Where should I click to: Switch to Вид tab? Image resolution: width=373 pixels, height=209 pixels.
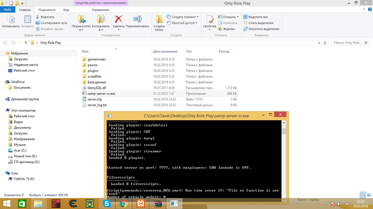tap(66, 10)
